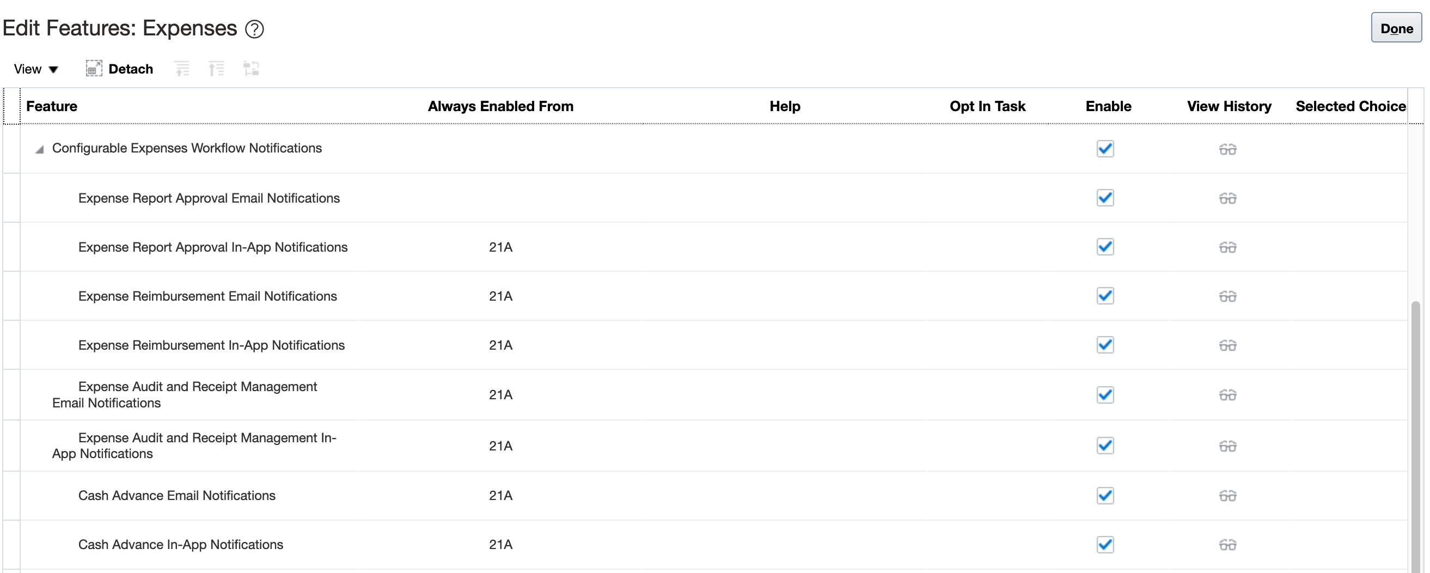View history for Configurable Expenses Workflow Notifications
Image resolution: width=1430 pixels, height=573 pixels.
pos(1227,149)
